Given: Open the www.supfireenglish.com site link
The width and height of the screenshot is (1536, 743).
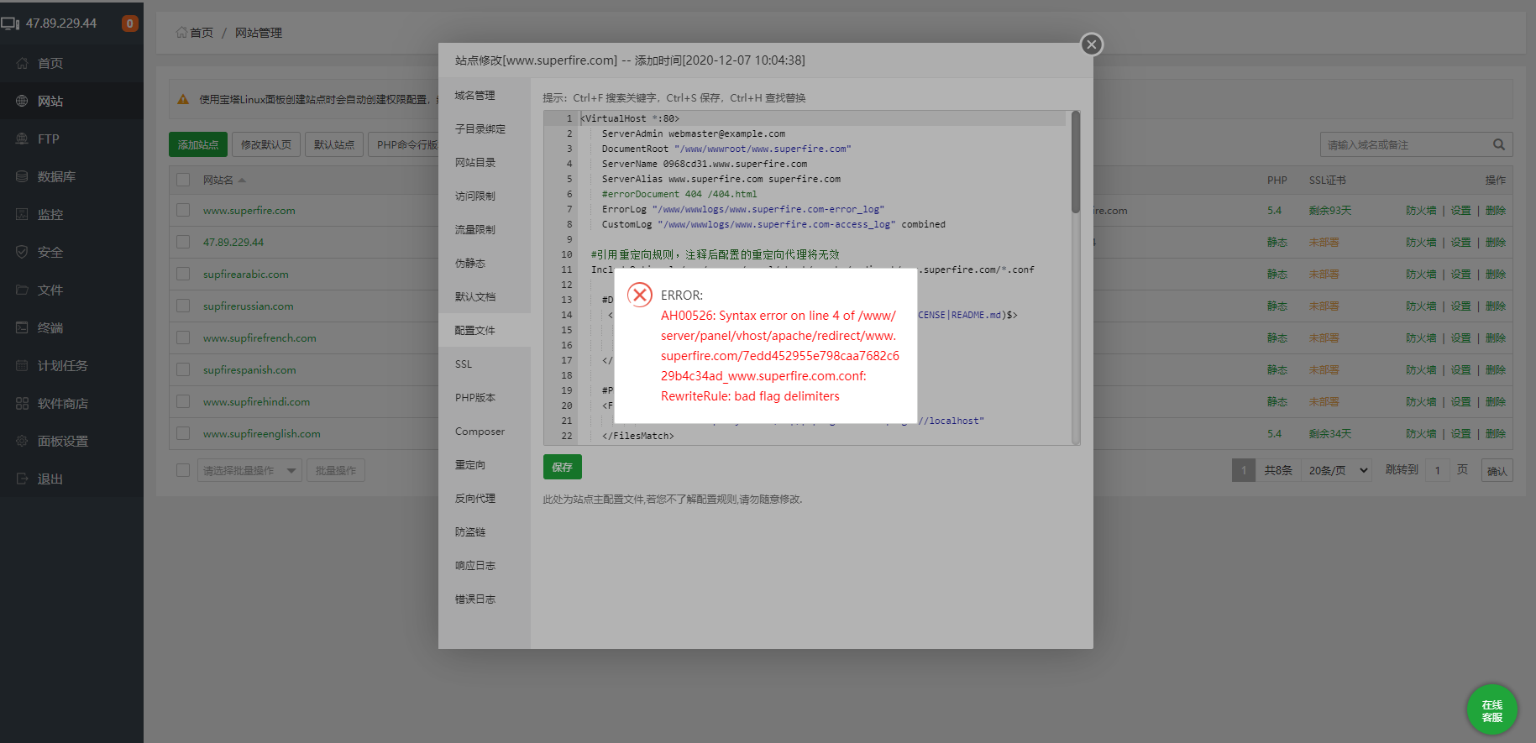Looking at the screenshot, I should point(262,434).
